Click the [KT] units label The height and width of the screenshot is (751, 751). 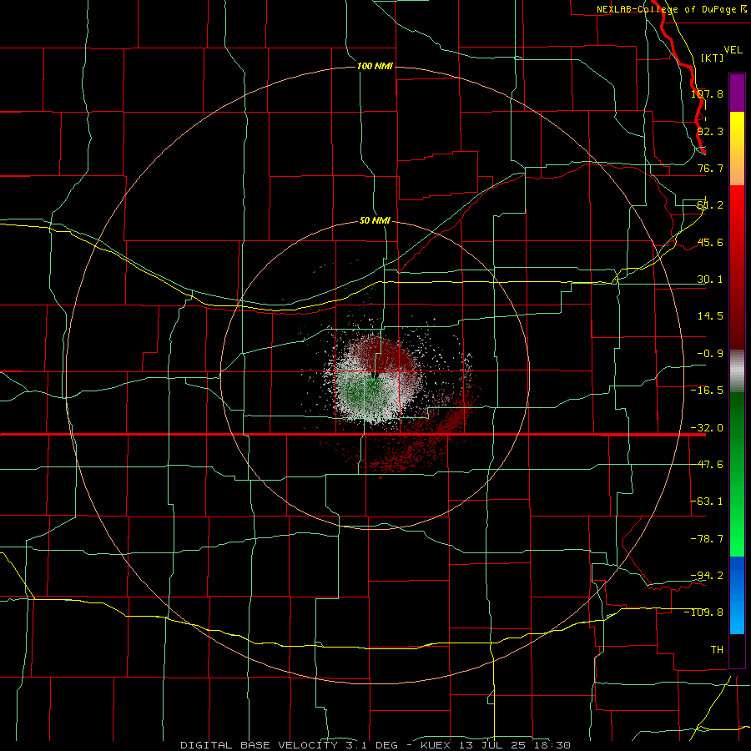point(712,58)
